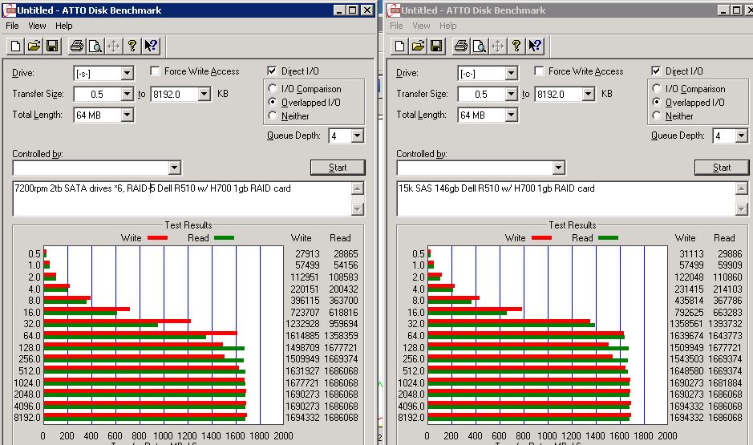The width and height of the screenshot is (753, 445).
Task: Click Start button in left window
Action: tap(338, 168)
